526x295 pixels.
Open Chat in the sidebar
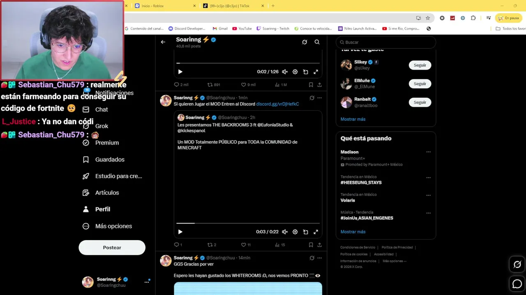pos(95,109)
